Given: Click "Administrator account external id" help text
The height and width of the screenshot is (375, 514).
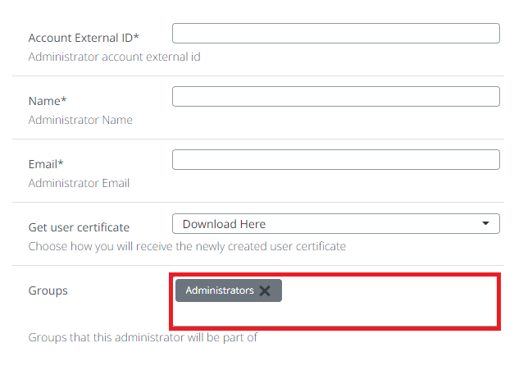Looking at the screenshot, I should click(114, 57).
